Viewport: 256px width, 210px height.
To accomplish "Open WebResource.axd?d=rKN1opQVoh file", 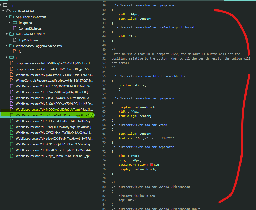I will [x=54, y=144].
